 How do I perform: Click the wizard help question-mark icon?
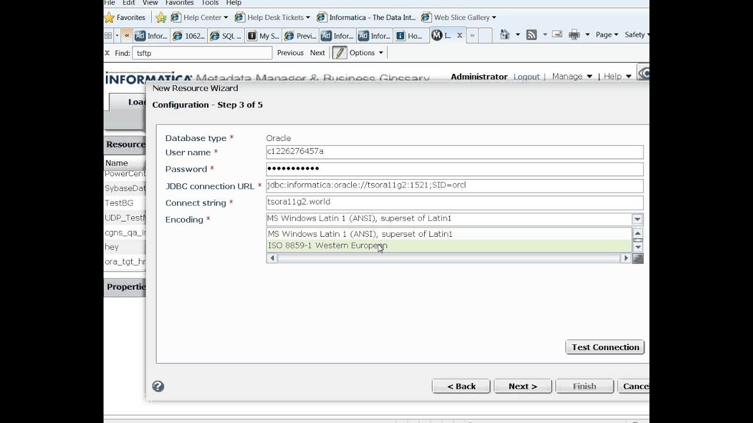click(x=158, y=386)
